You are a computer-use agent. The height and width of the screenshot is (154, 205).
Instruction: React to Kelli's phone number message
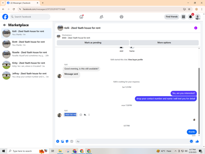click(81, 115)
